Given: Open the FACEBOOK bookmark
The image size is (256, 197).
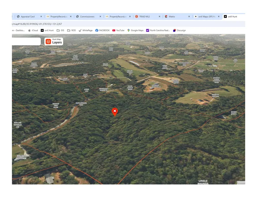Looking at the screenshot, I should (x=102, y=30).
